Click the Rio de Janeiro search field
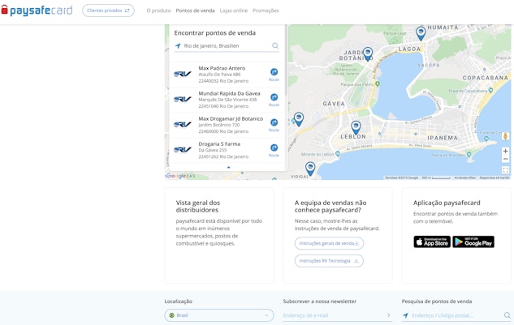The image size is (514, 325). click(x=227, y=46)
